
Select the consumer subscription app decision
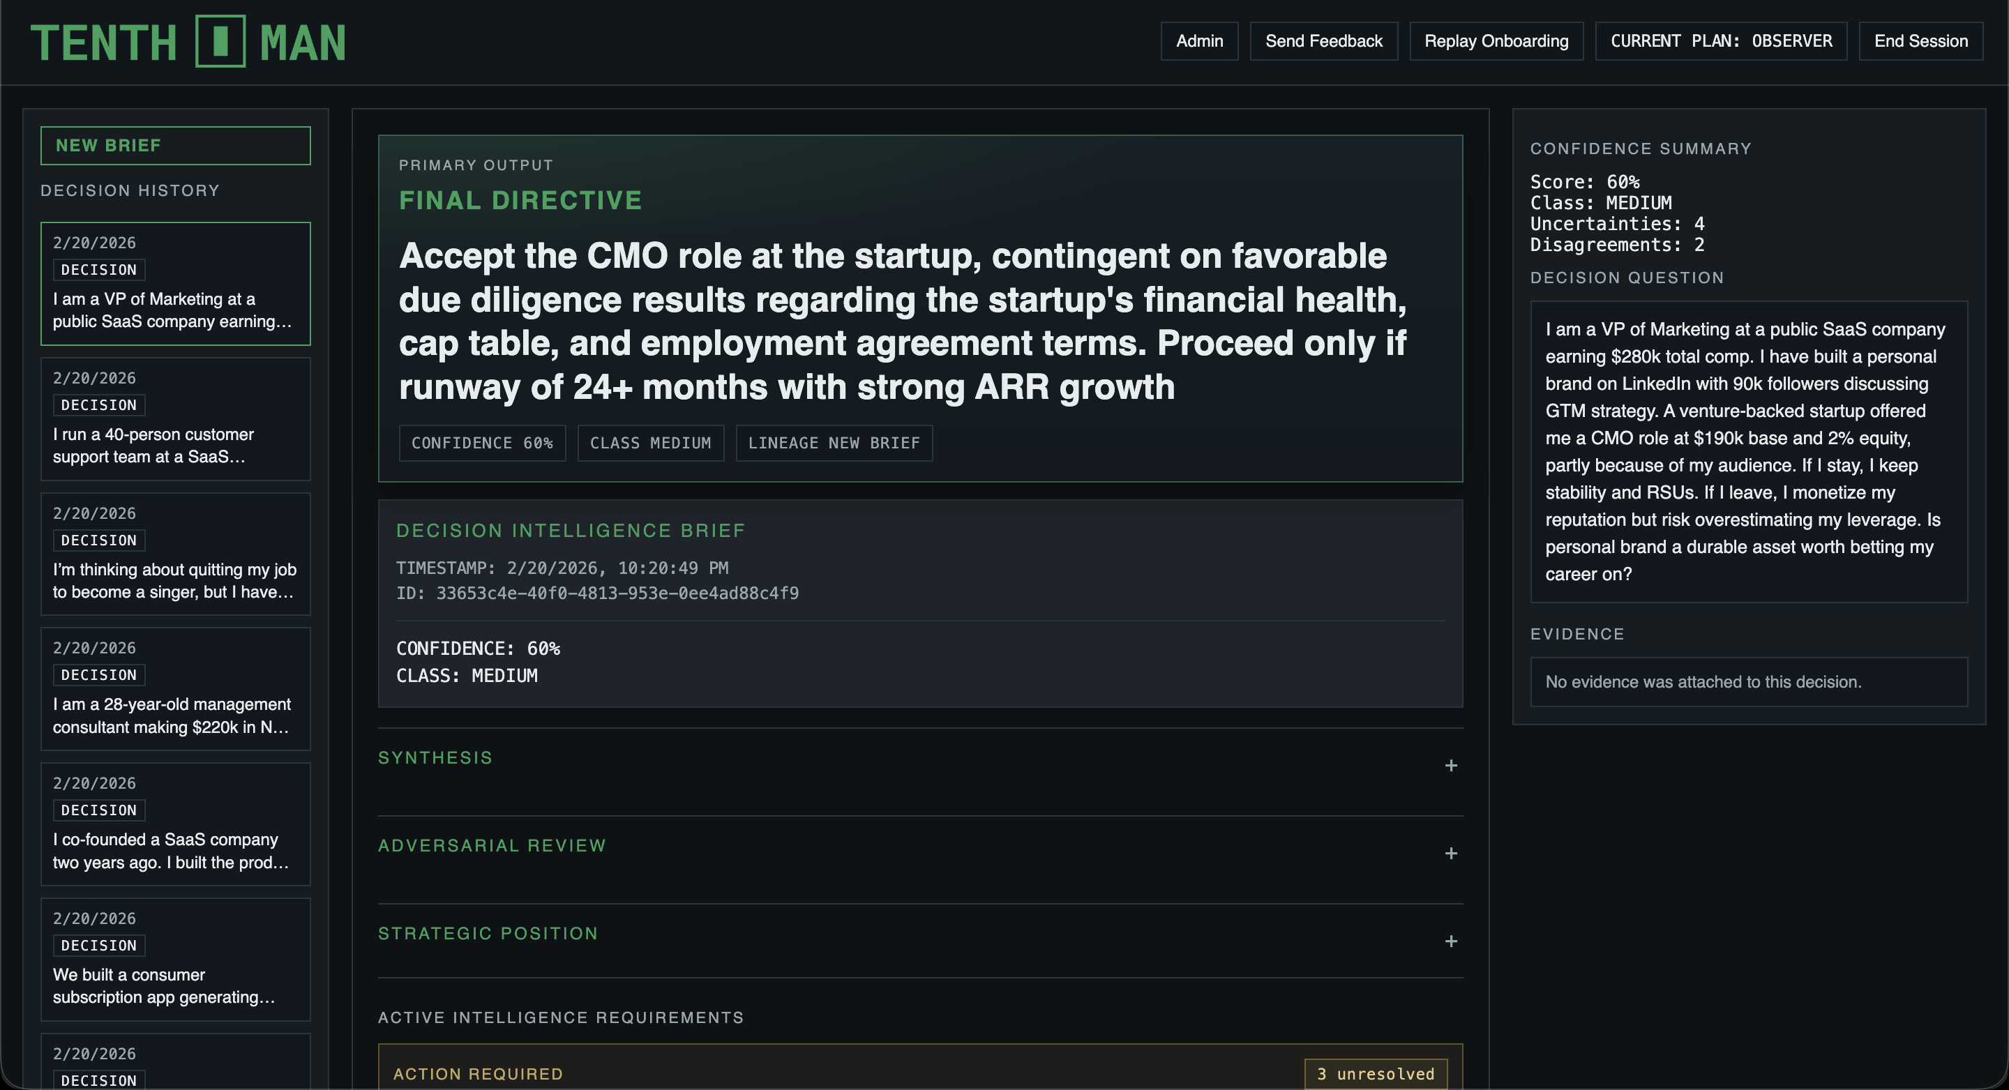(x=176, y=959)
